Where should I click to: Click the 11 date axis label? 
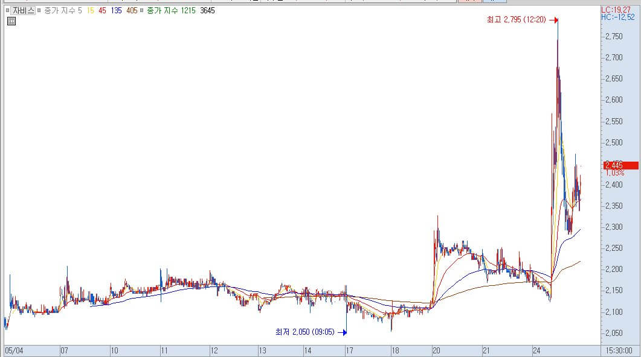[164, 350]
